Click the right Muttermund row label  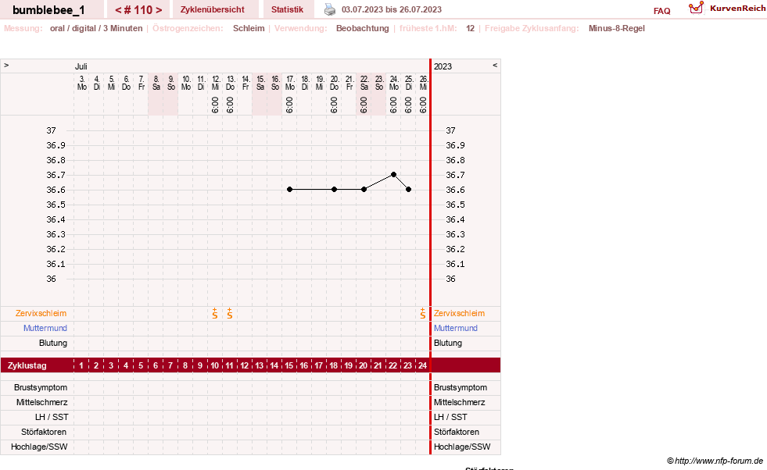[455, 329]
